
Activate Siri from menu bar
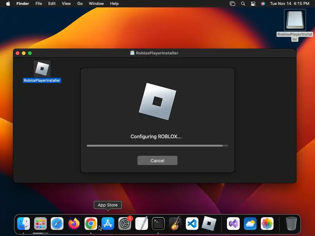[x=263, y=4]
